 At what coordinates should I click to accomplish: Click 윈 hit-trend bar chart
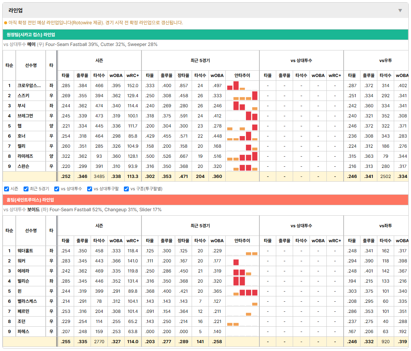tap(242, 291)
